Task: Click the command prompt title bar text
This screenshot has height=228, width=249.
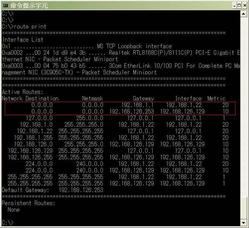Action: 29,6
